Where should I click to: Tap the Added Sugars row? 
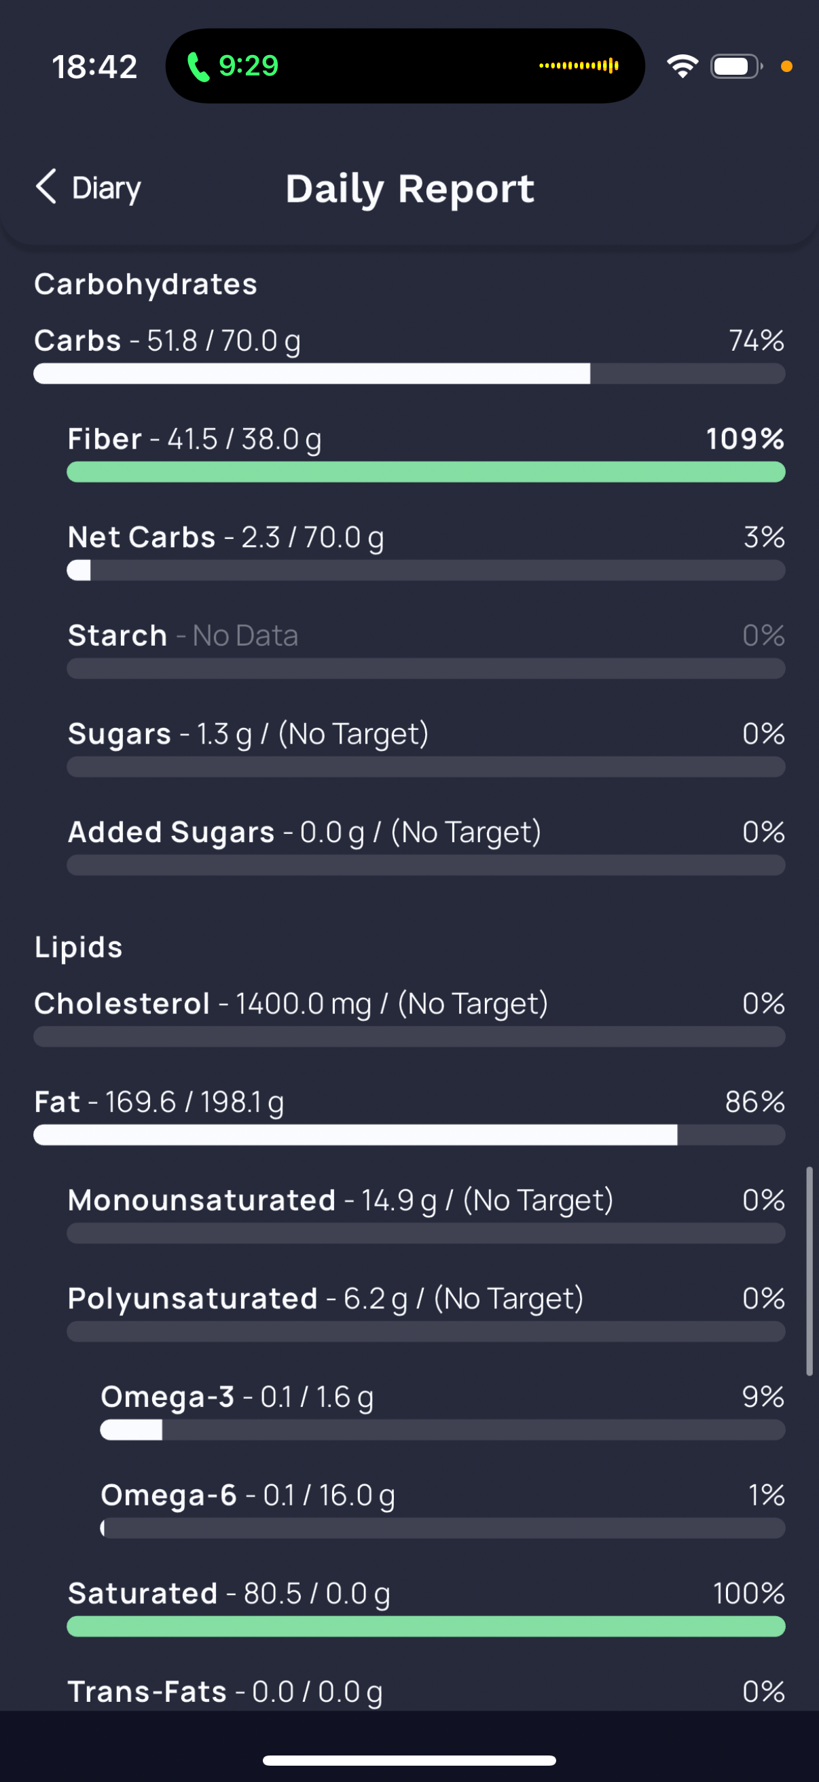pyautogui.click(x=426, y=846)
